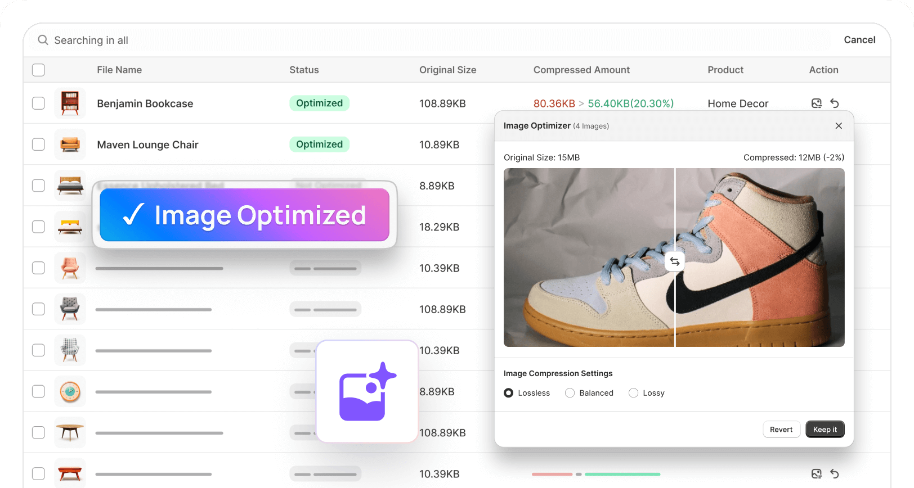Select the Lossless compression option
Viewport: 914px width, 488px height.
tap(509, 393)
